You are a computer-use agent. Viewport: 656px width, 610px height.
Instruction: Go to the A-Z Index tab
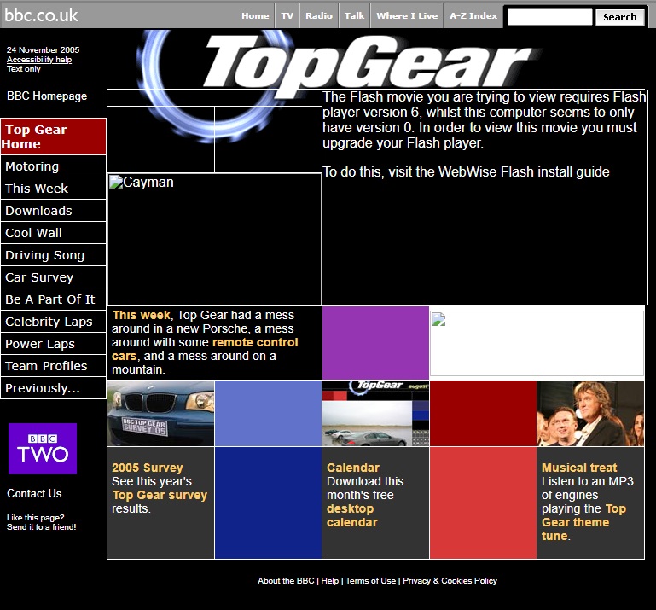[x=473, y=15]
